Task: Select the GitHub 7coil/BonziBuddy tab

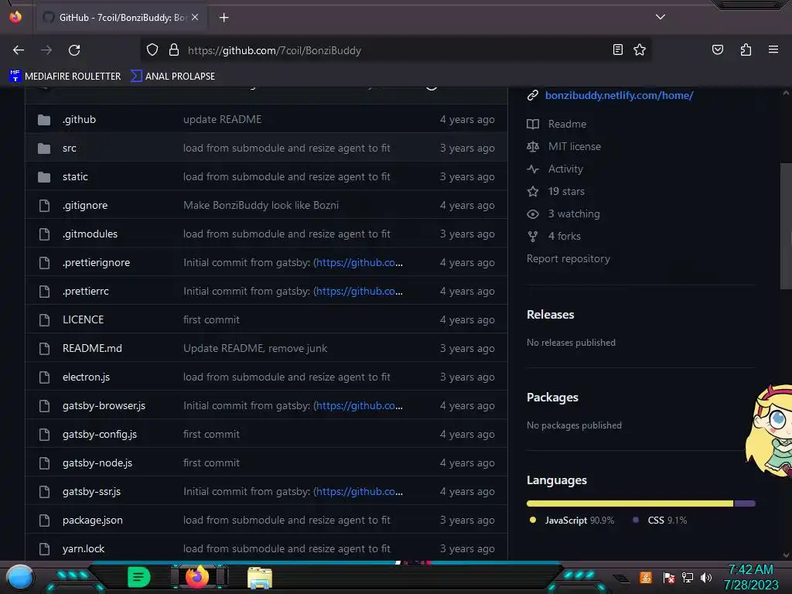Action: click(x=120, y=18)
